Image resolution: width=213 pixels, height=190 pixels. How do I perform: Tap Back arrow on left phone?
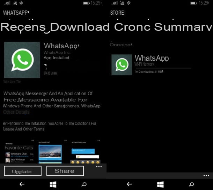(22, 184)
